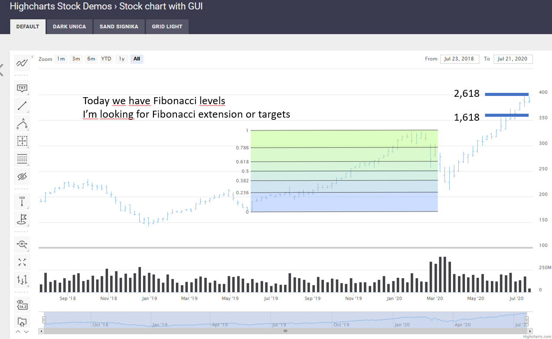This screenshot has width=552, height=339.
Task: Move toolbar list down with arrow
Action: pos(26,332)
